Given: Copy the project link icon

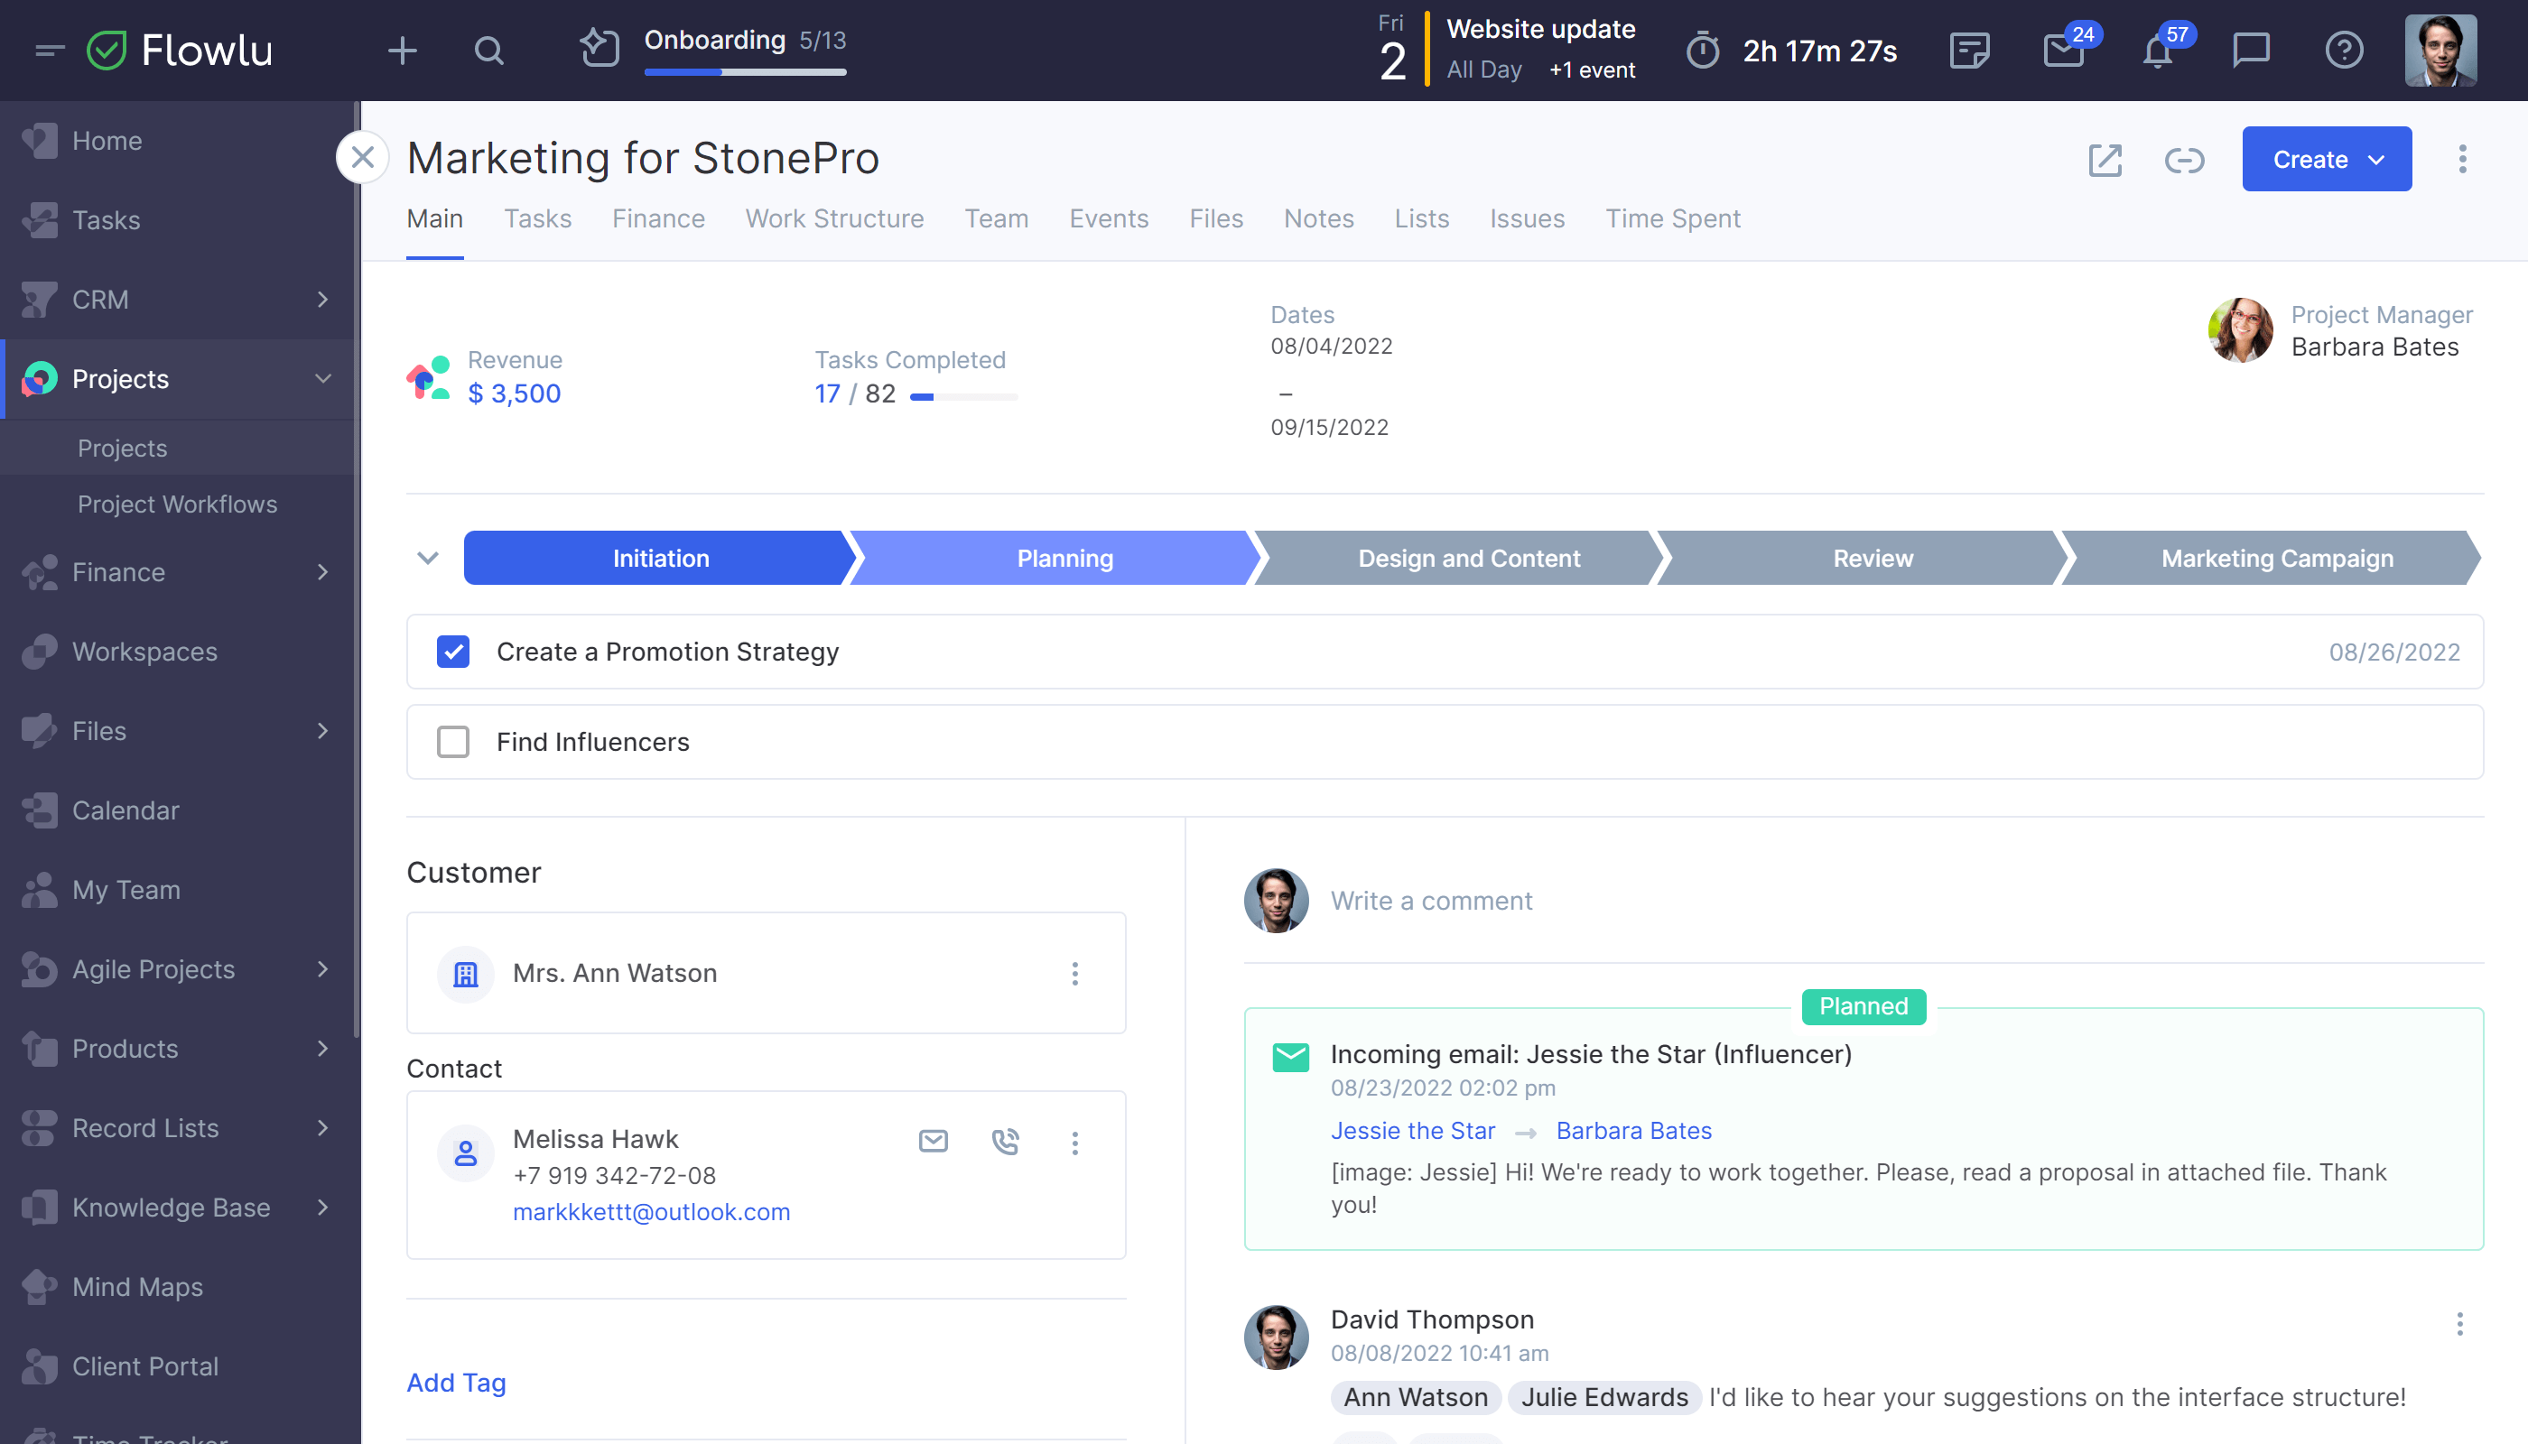Looking at the screenshot, I should tap(2184, 160).
